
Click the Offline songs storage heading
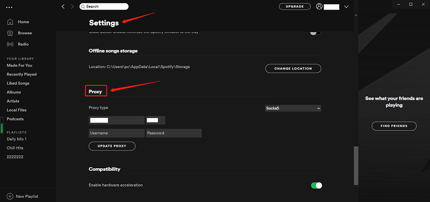pos(113,51)
